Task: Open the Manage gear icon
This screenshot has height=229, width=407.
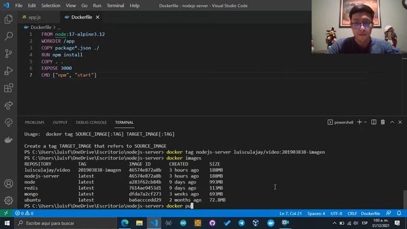Action: [8, 200]
